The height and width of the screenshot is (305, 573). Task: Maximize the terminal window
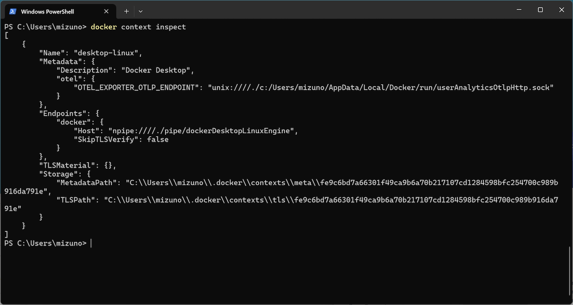(540, 10)
